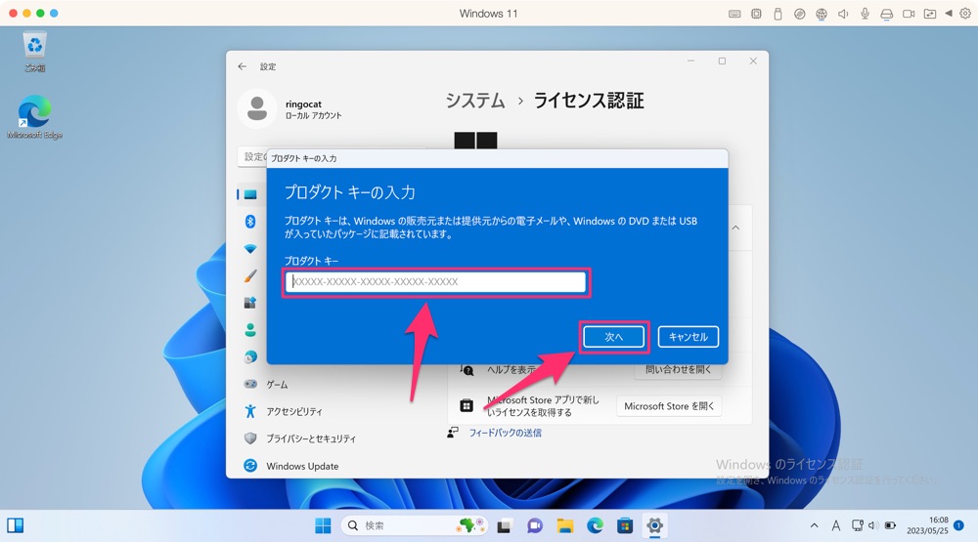Open the Accounts person sidebar icon

coord(250,329)
